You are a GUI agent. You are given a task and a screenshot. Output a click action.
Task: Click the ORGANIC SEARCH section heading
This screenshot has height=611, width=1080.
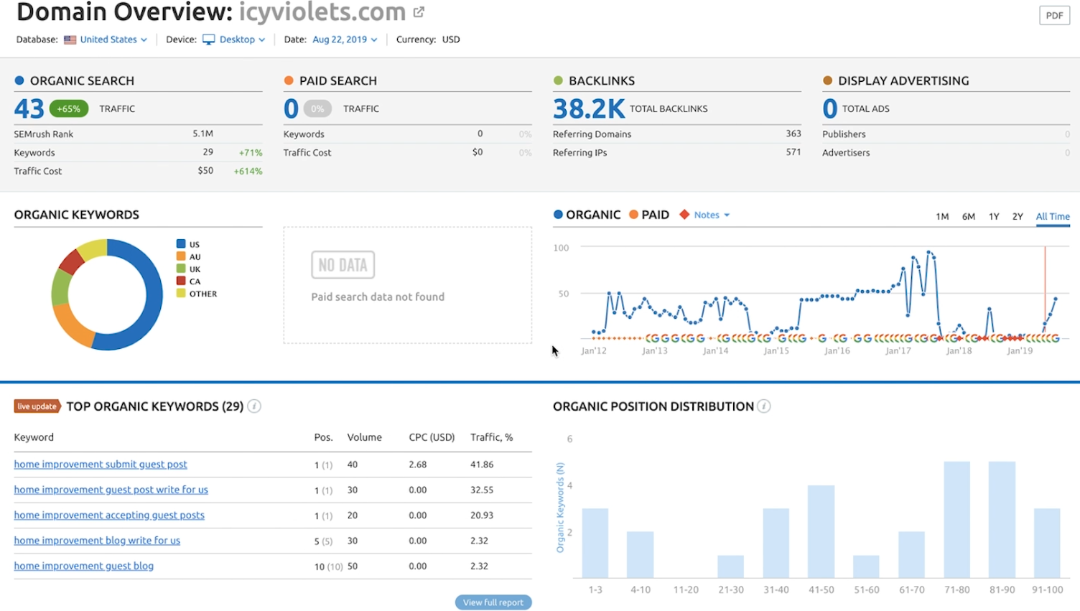pyautogui.click(x=82, y=80)
